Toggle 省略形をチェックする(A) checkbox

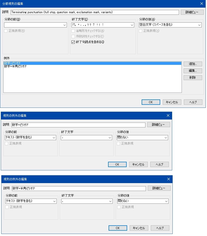point(73,31)
